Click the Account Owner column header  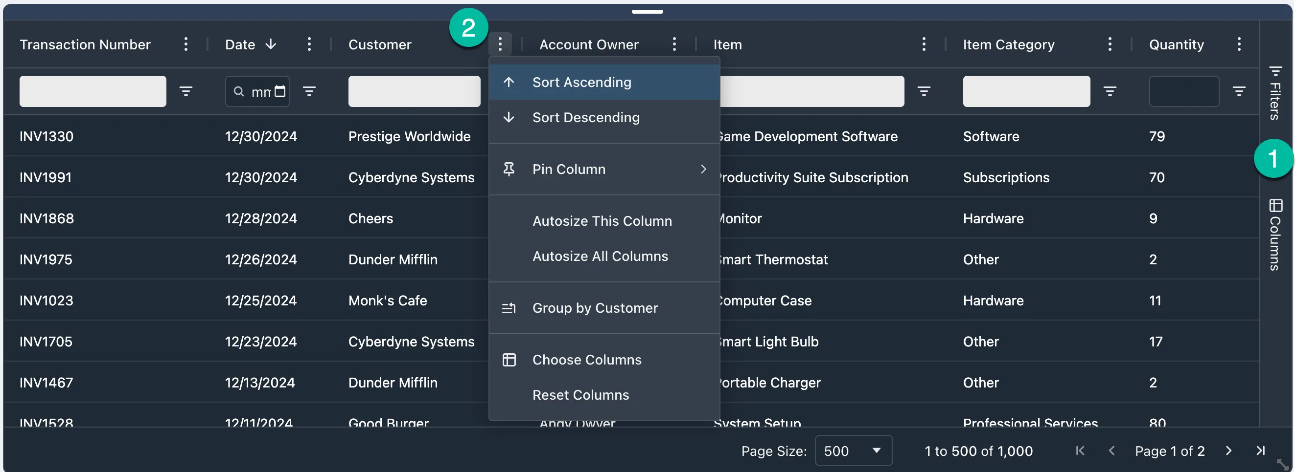[x=589, y=44]
